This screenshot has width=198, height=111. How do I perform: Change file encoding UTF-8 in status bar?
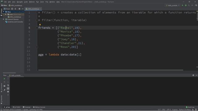click(x=169, y=110)
